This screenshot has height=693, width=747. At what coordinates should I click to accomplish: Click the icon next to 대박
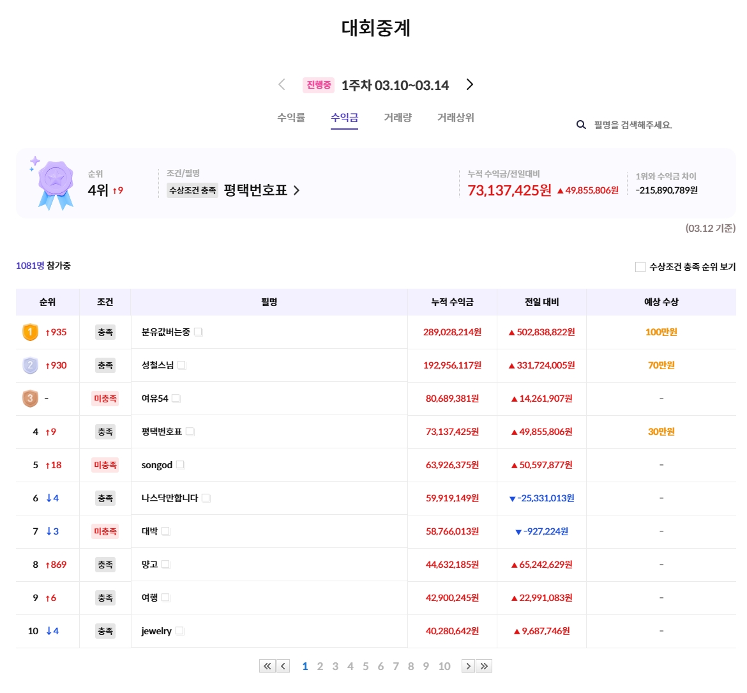pyautogui.click(x=166, y=531)
